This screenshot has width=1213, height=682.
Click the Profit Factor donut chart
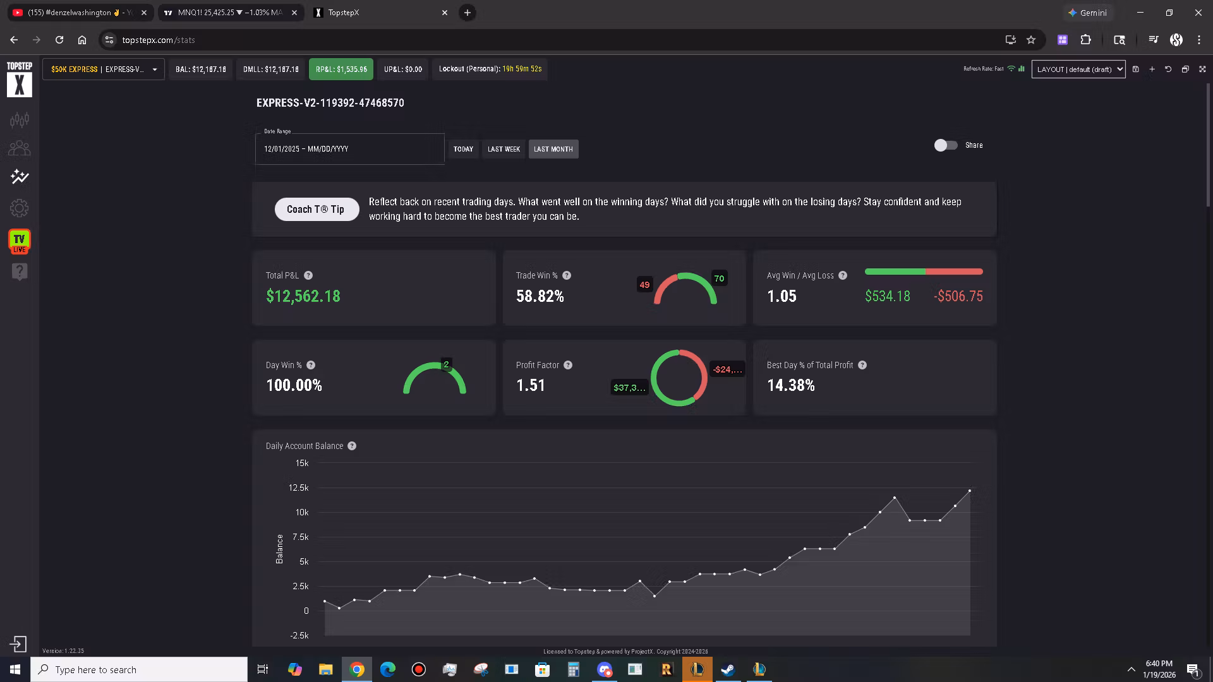(x=679, y=378)
